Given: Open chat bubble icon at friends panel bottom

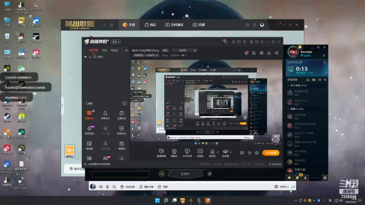Looking at the screenshot, I should pos(289,178).
